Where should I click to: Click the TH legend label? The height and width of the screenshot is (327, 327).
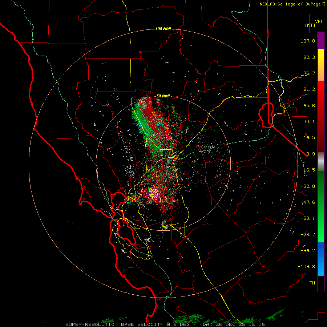[x=312, y=283]
